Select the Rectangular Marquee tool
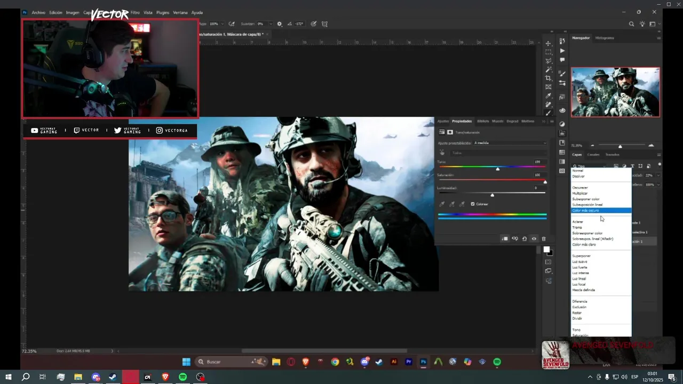 (548, 52)
